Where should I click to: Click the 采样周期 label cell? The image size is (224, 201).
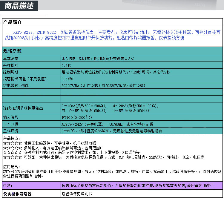[32, 65]
